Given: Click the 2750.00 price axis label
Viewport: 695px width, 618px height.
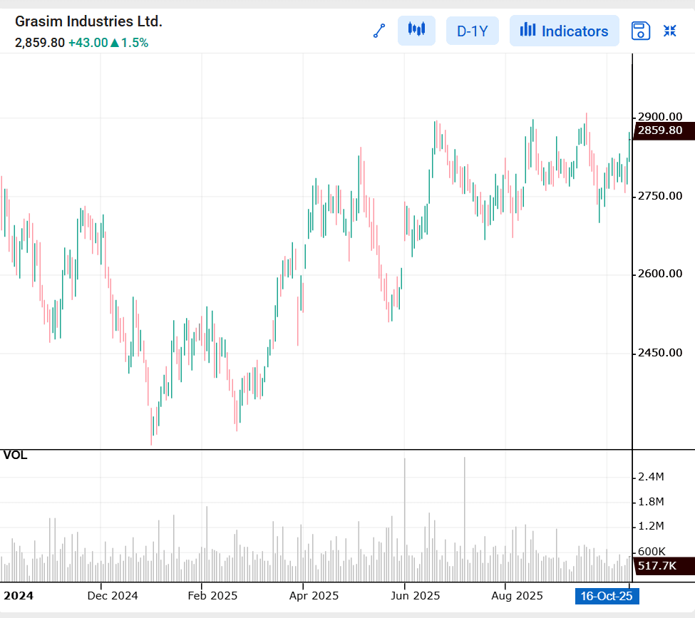Looking at the screenshot, I should (659, 196).
